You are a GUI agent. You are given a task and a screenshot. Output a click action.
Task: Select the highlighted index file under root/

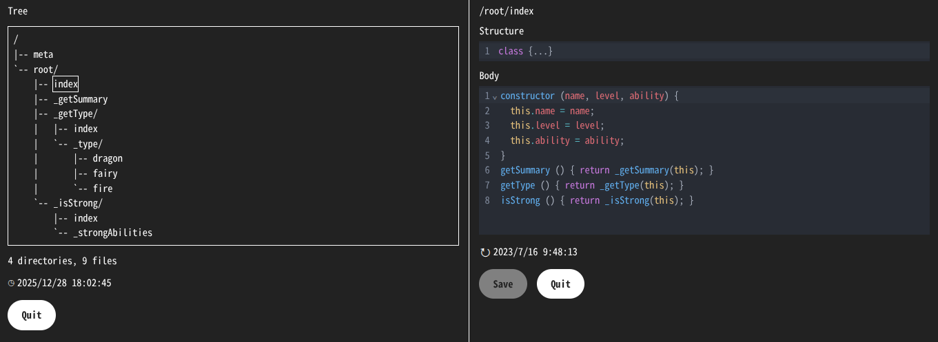(x=65, y=84)
